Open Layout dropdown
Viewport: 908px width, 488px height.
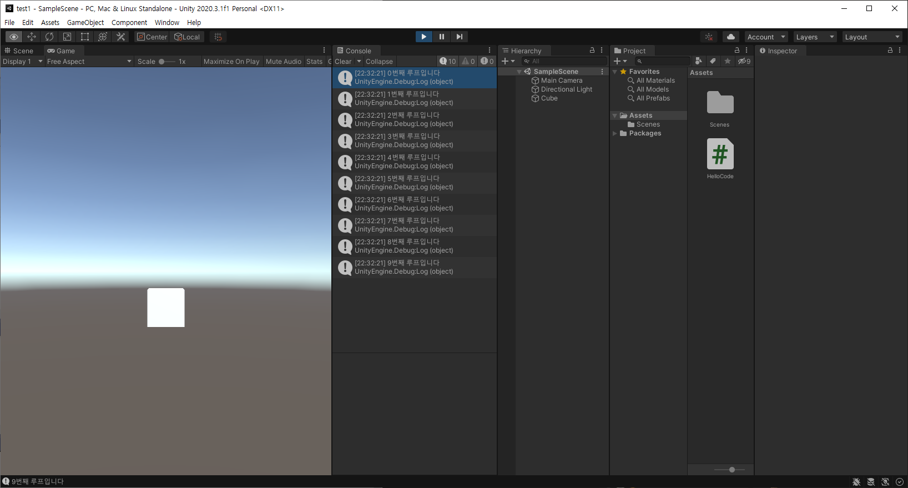click(x=872, y=37)
